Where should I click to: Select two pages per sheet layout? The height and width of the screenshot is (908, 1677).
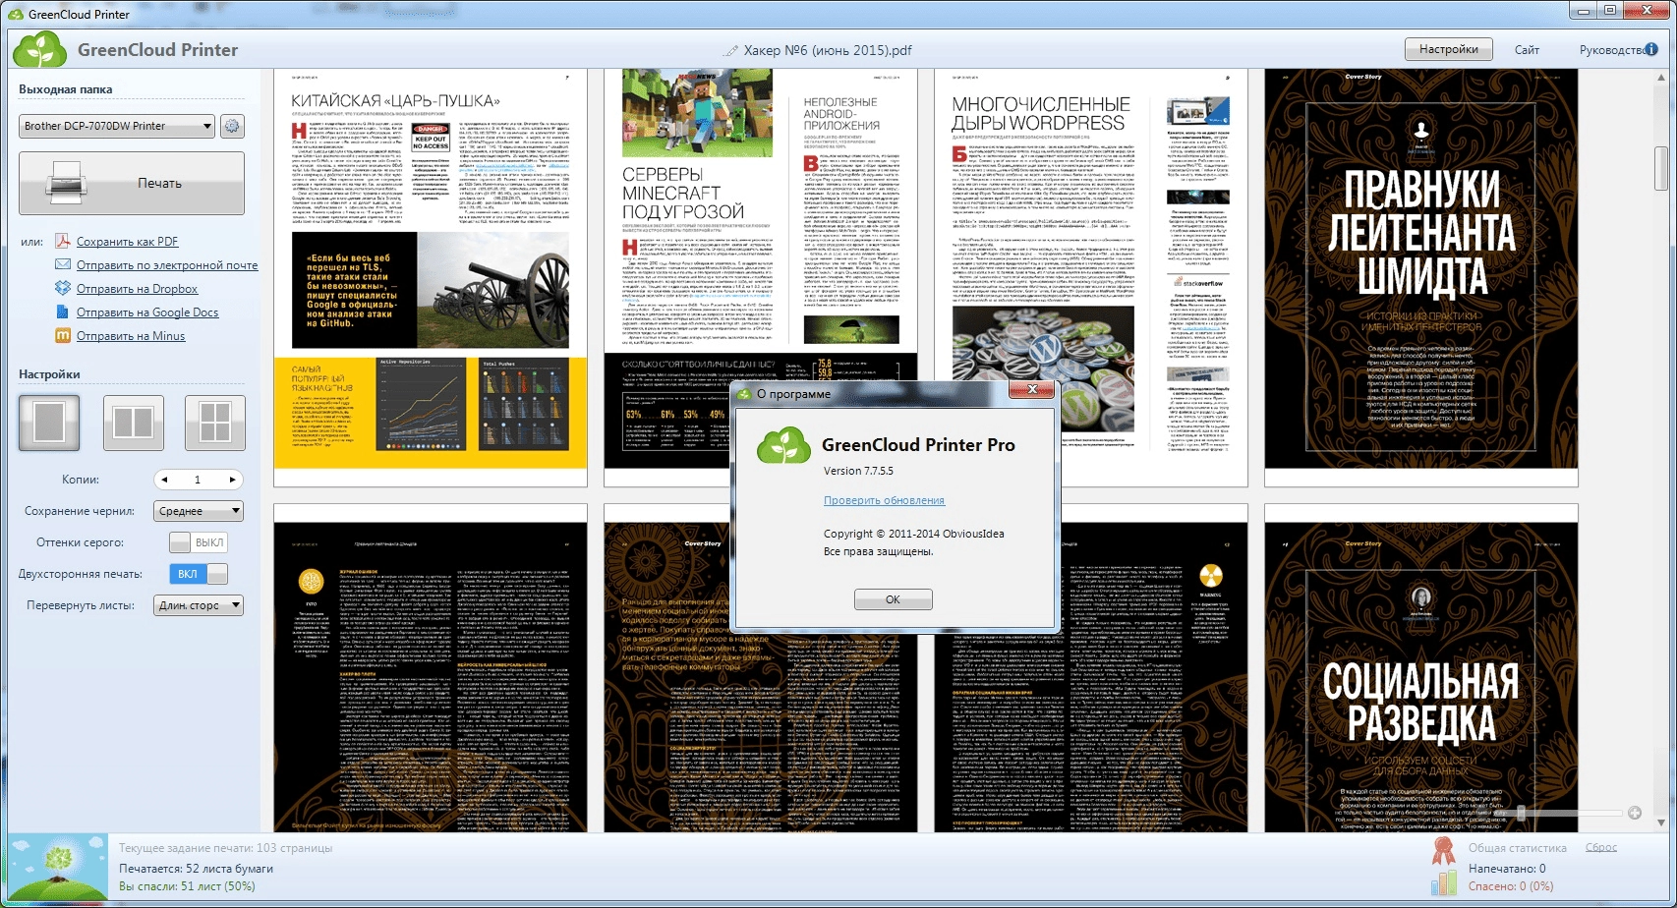click(132, 423)
